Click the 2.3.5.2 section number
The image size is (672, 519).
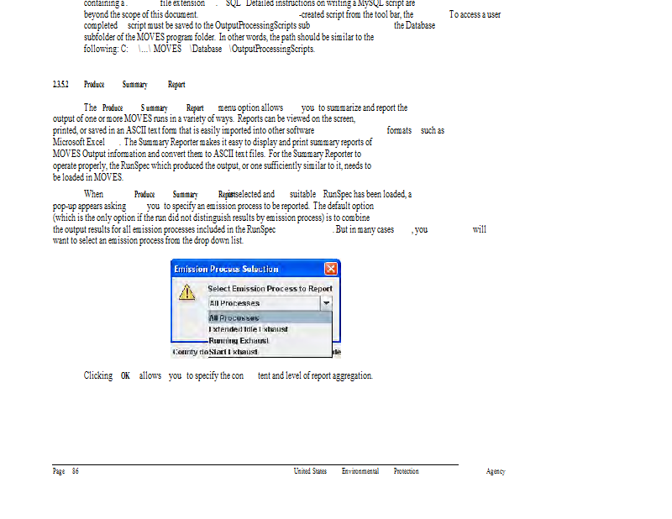click(60, 85)
